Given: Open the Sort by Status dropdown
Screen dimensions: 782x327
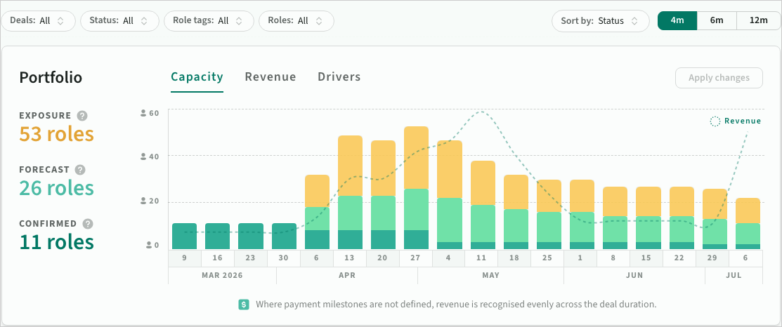Looking at the screenshot, I should coord(600,21).
